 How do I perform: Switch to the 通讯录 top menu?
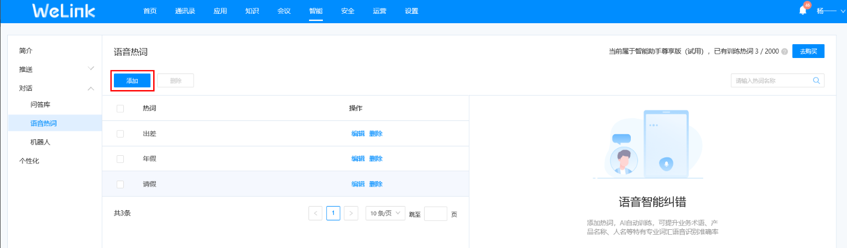point(185,11)
